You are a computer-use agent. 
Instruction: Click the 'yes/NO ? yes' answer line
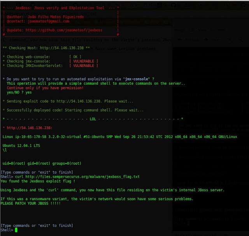point(19,93)
